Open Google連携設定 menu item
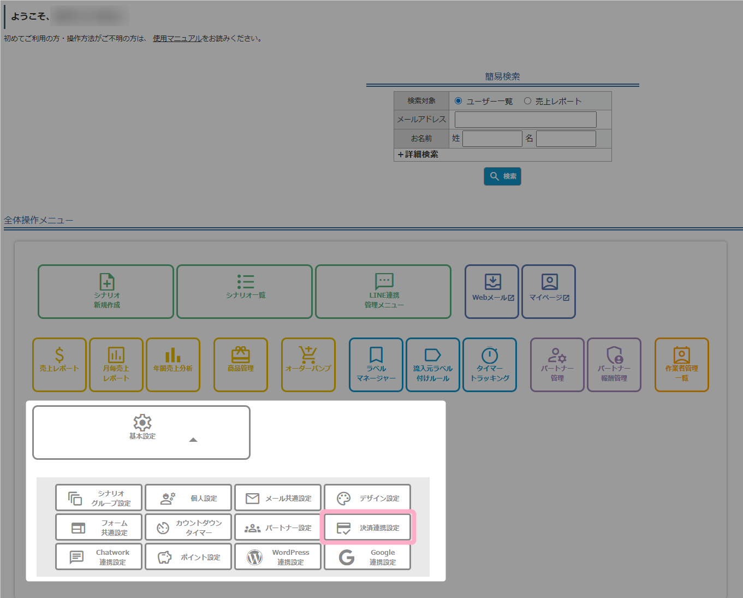 click(x=367, y=557)
